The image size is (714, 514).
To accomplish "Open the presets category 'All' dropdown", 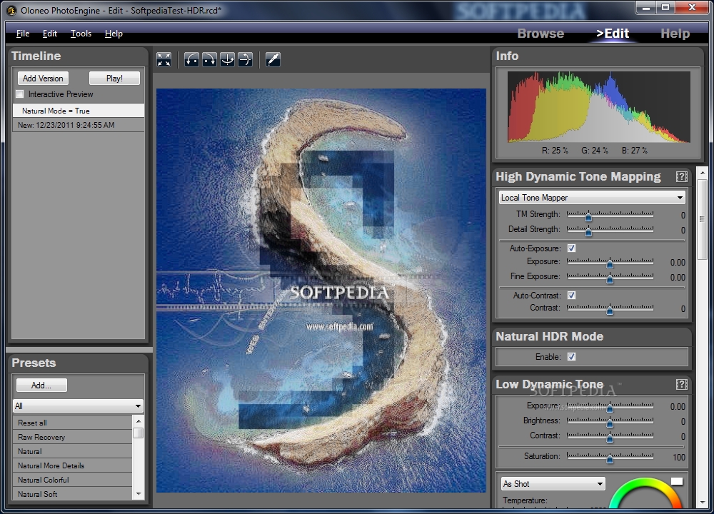I will coord(78,405).
